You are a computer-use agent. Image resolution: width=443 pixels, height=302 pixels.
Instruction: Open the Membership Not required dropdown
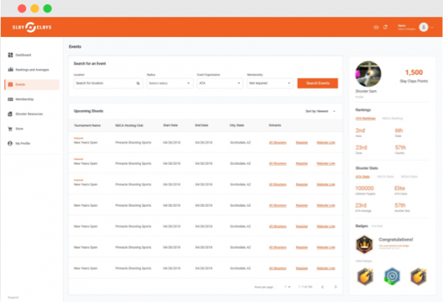click(x=270, y=84)
